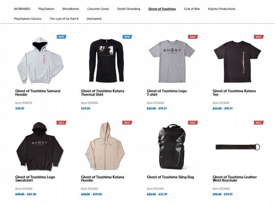View the black Katana Tee image
Viewport: 275px width, 204px height.
tap(238, 62)
